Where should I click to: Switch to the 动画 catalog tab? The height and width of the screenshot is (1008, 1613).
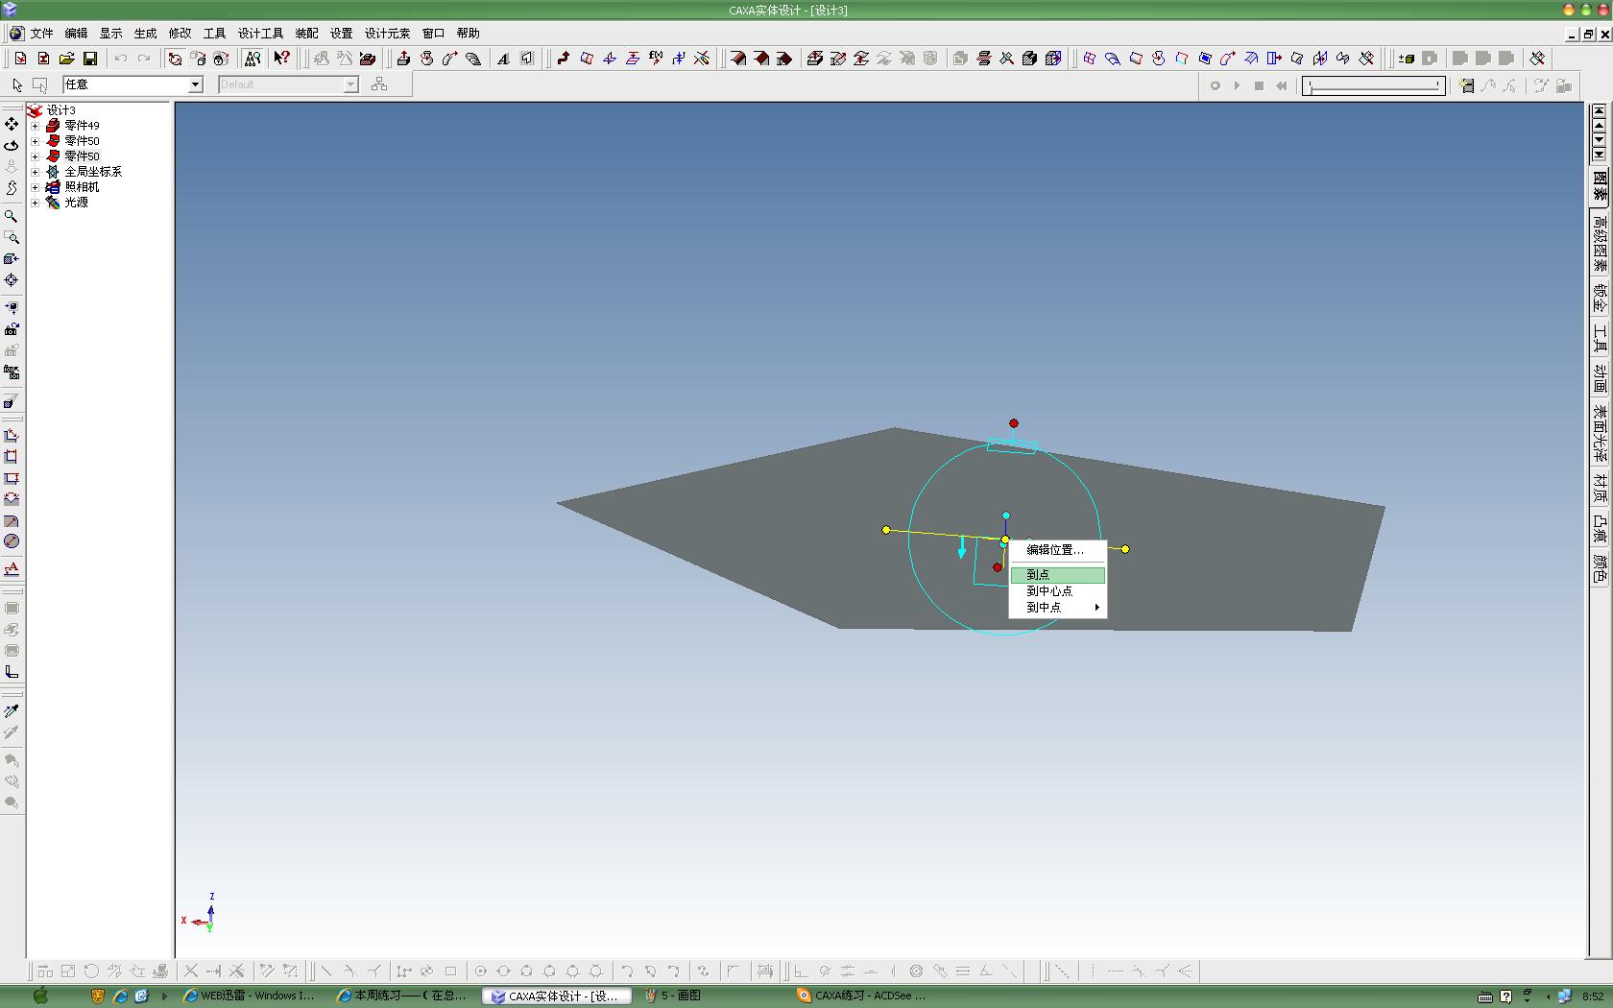tap(1600, 377)
